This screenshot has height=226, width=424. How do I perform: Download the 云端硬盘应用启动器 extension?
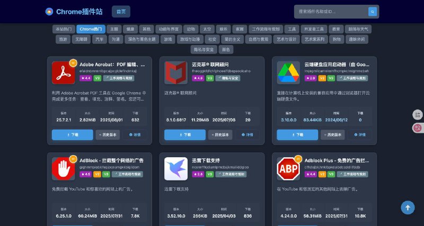tap(297, 135)
